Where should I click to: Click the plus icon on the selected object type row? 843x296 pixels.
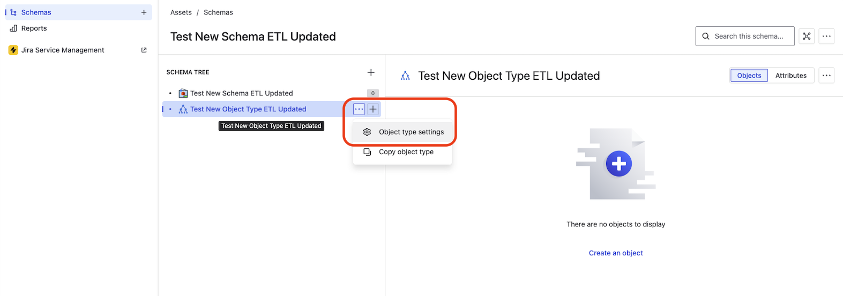(373, 109)
